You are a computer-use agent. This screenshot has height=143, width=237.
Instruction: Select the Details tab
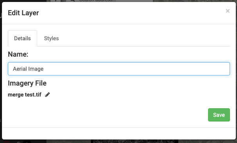[22, 38]
